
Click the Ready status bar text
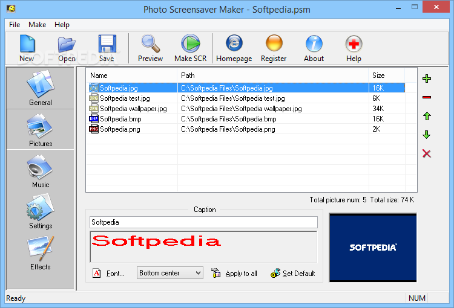click(16, 298)
